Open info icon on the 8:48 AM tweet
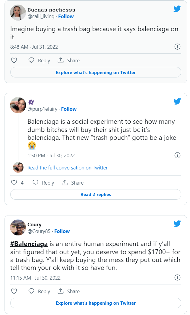 tap(178, 47)
